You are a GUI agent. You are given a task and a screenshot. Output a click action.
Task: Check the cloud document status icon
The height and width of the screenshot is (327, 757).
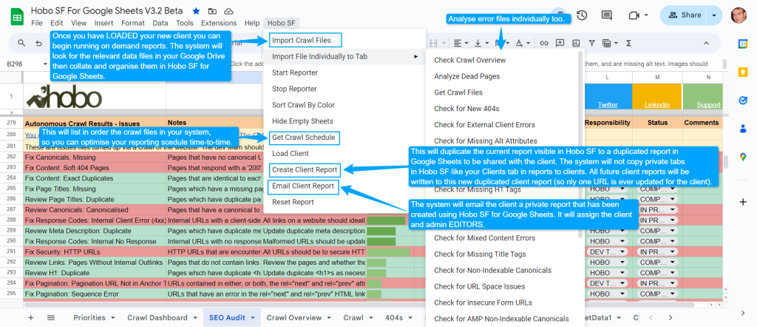[229, 11]
